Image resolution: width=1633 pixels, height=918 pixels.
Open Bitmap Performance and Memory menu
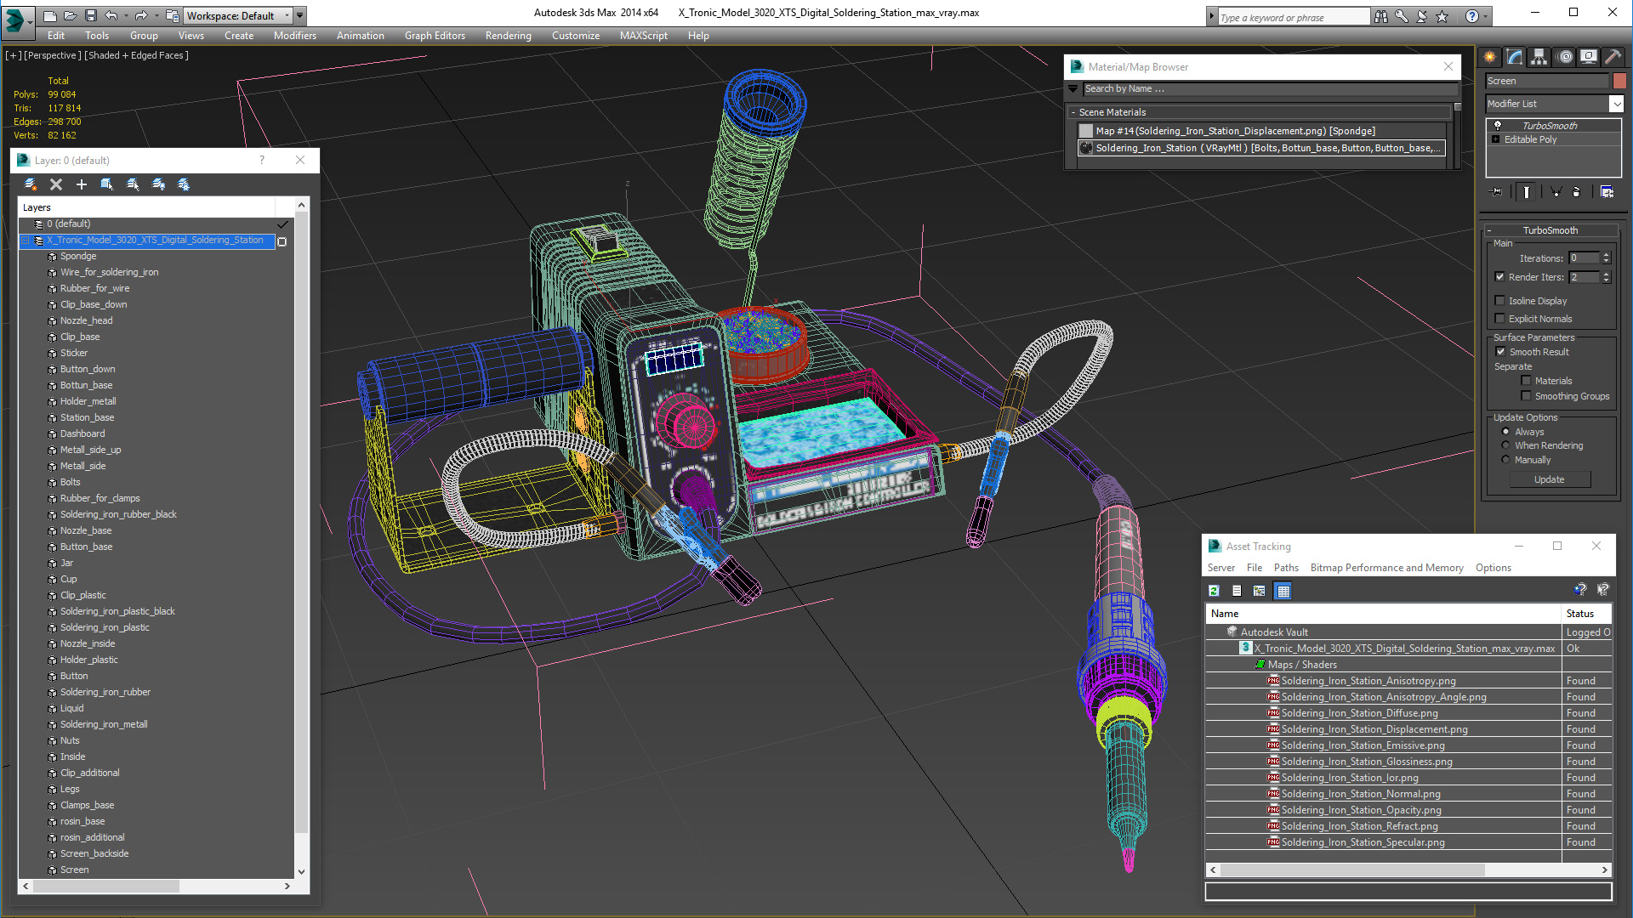pos(1386,568)
